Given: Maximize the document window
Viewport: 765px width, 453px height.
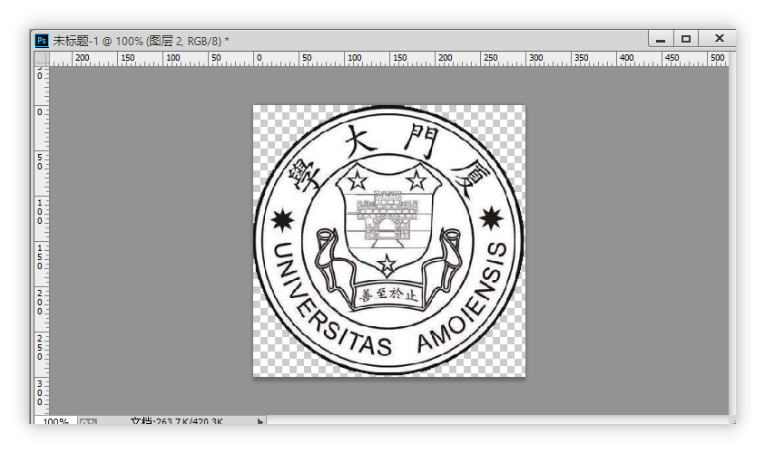Looking at the screenshot, I should [x=686, y=39].
